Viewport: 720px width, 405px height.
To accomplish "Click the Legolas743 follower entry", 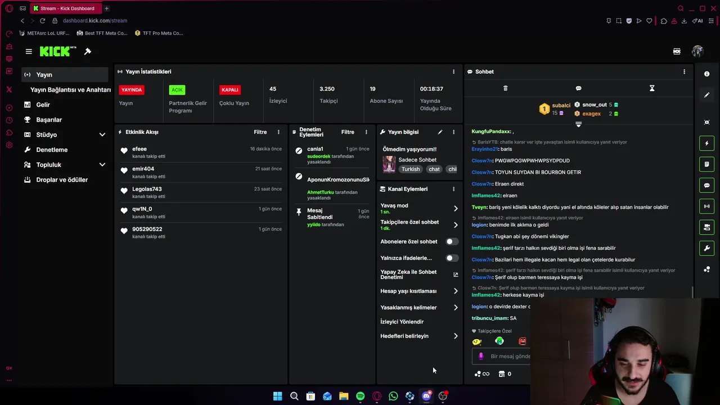I will [x=201, y=192].
